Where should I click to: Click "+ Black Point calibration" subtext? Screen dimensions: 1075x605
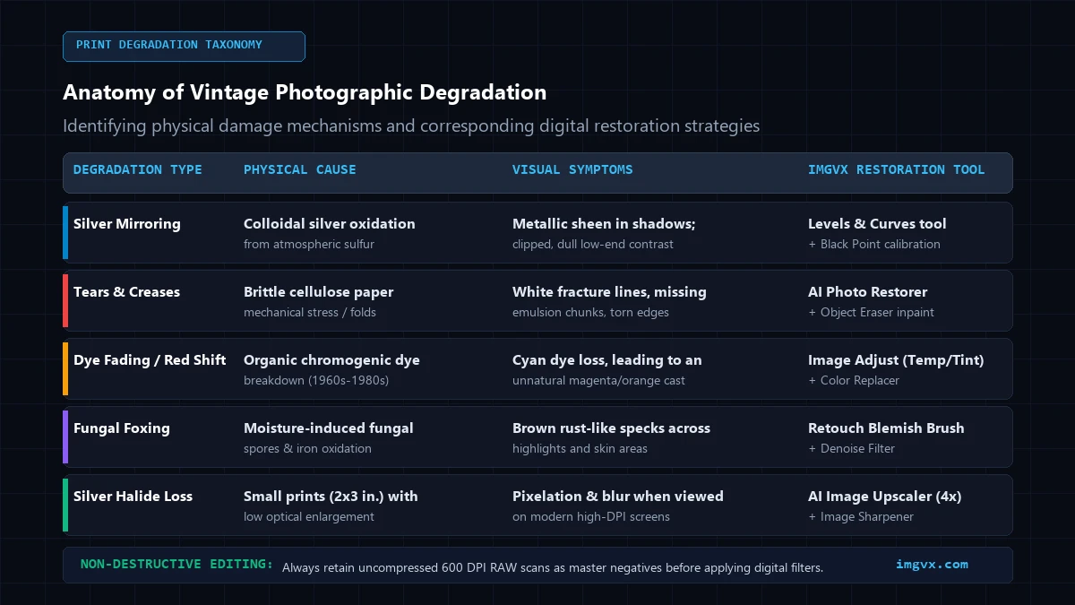(874, 244)
